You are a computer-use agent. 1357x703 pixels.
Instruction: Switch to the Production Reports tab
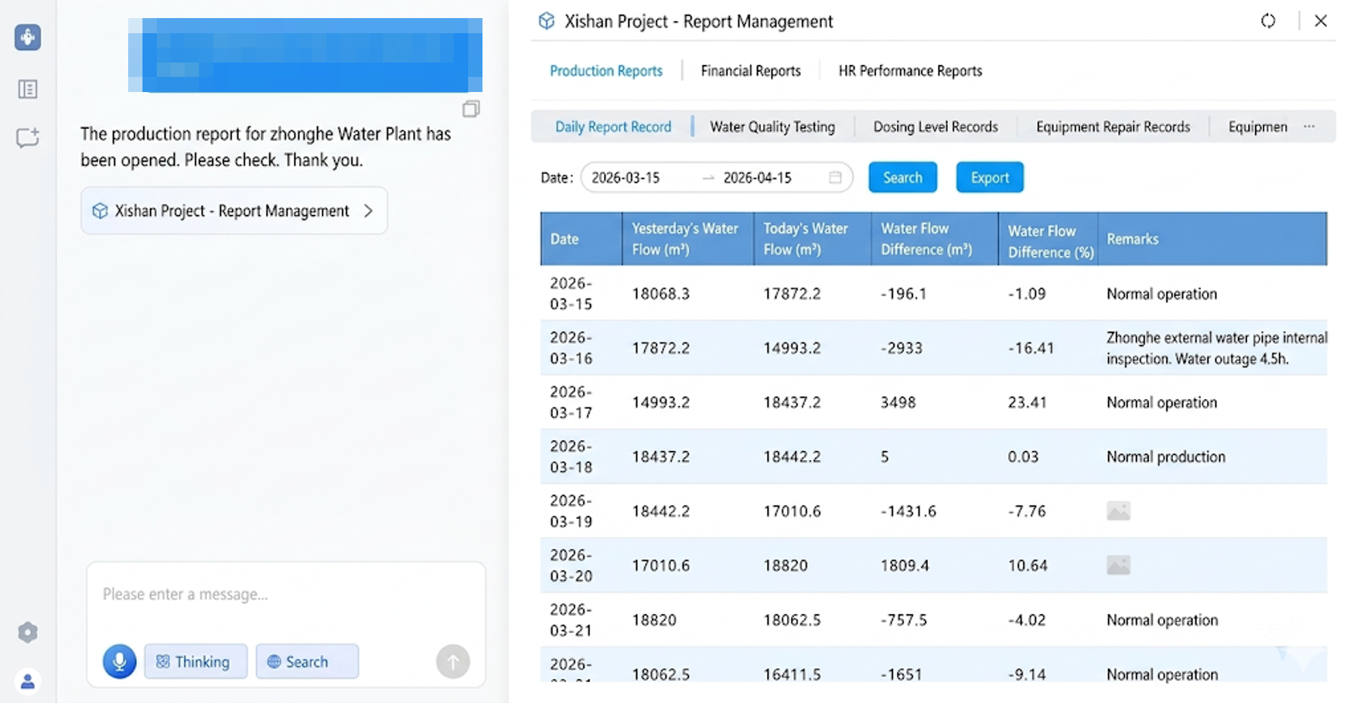tap(606, 71)
